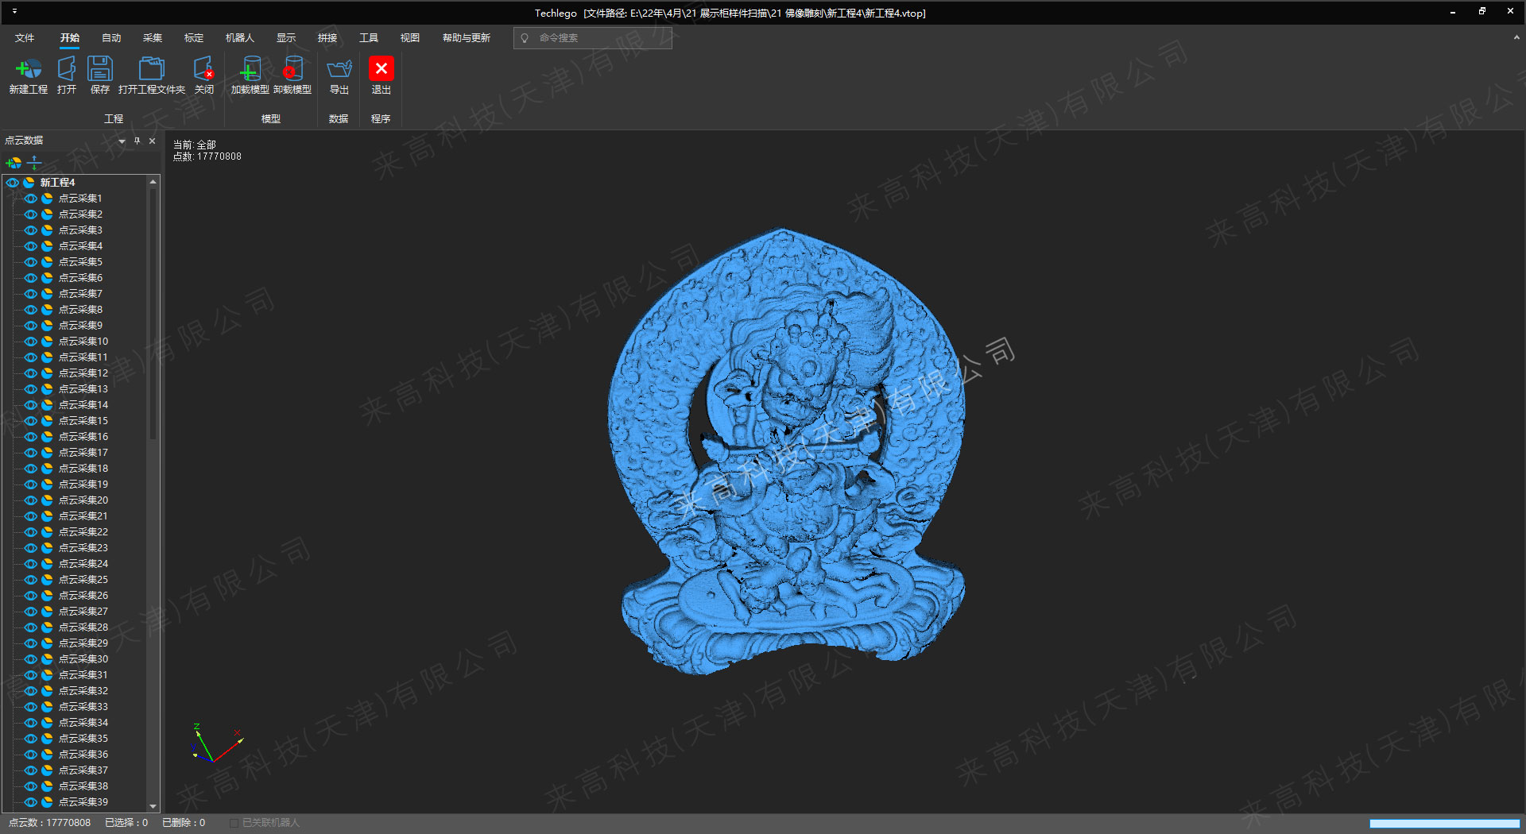Click the 保存 (Save) floppy disk icon
The image size is (1526, 834).
pyautogui.click(x=100, y=70)
